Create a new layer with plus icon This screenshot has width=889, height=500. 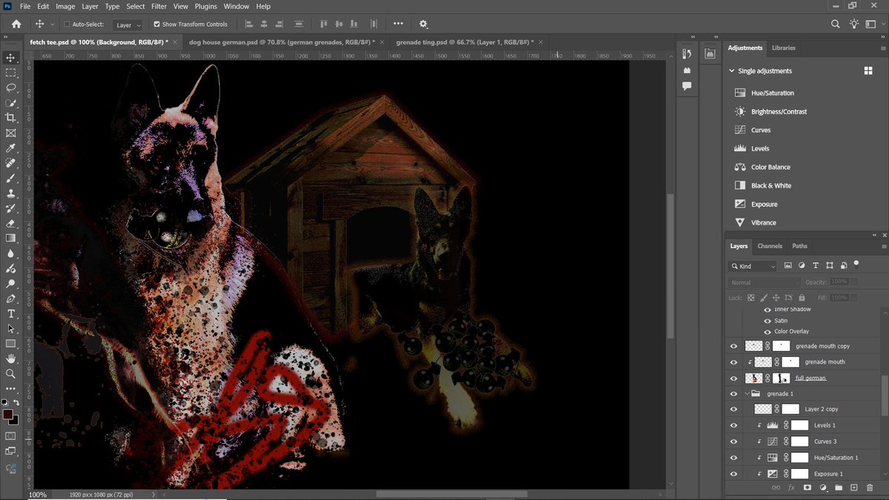point(854,487)
